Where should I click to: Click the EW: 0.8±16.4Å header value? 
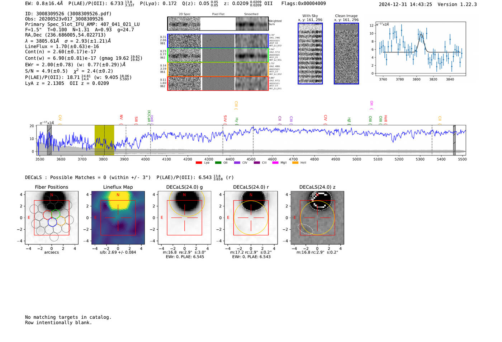[x=44, y=4]
